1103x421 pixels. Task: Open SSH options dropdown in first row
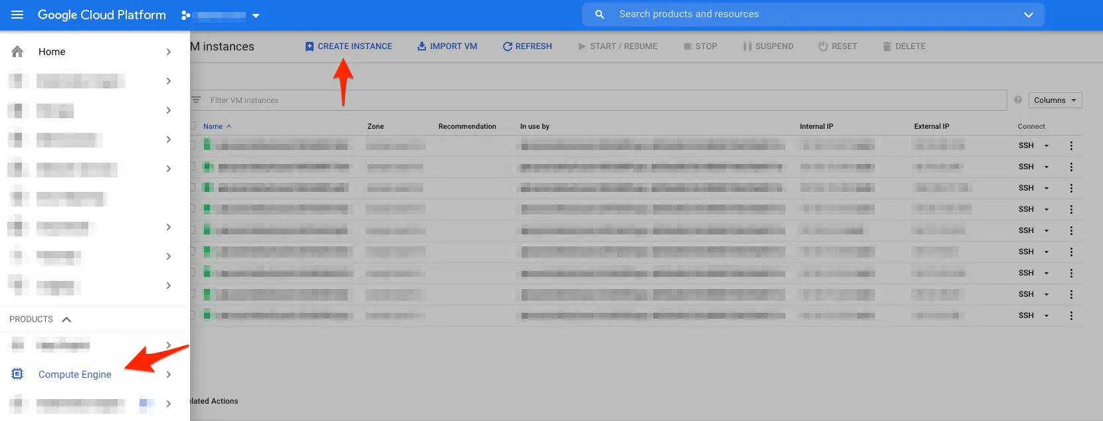click(x=1047, y=145)
